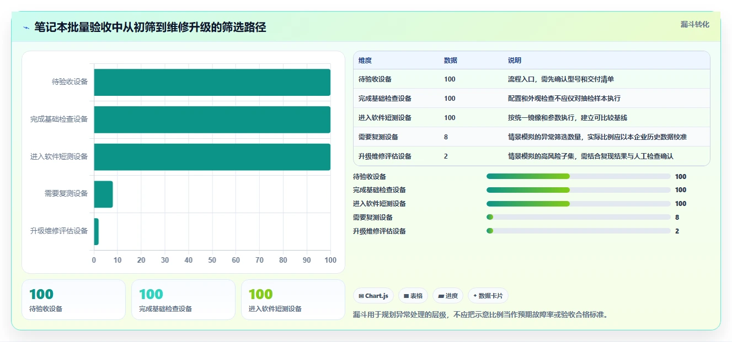Click the 待验收设备 progress bar
Screen dimensions: 732x342
tap(579, 177)
